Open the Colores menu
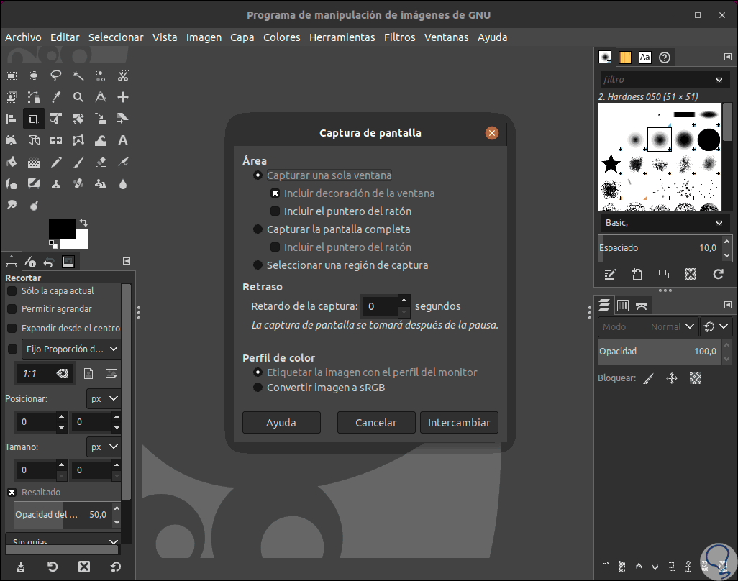The image size is (738, 581). pyautogui.click(x=281, y=37)
